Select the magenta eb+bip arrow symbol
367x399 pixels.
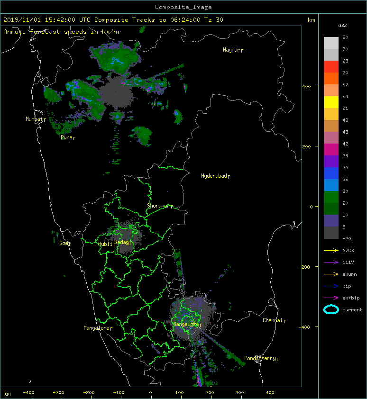[x=331, y=298]
